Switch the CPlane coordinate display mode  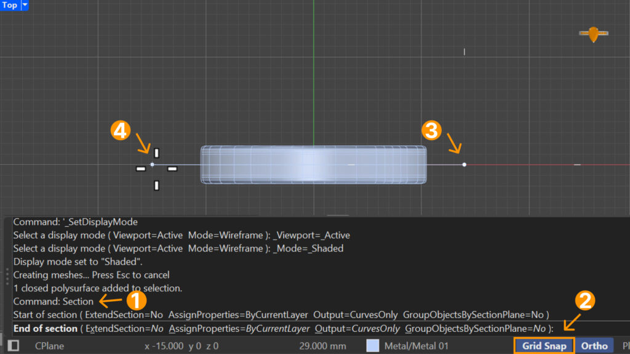click(49, 346)
